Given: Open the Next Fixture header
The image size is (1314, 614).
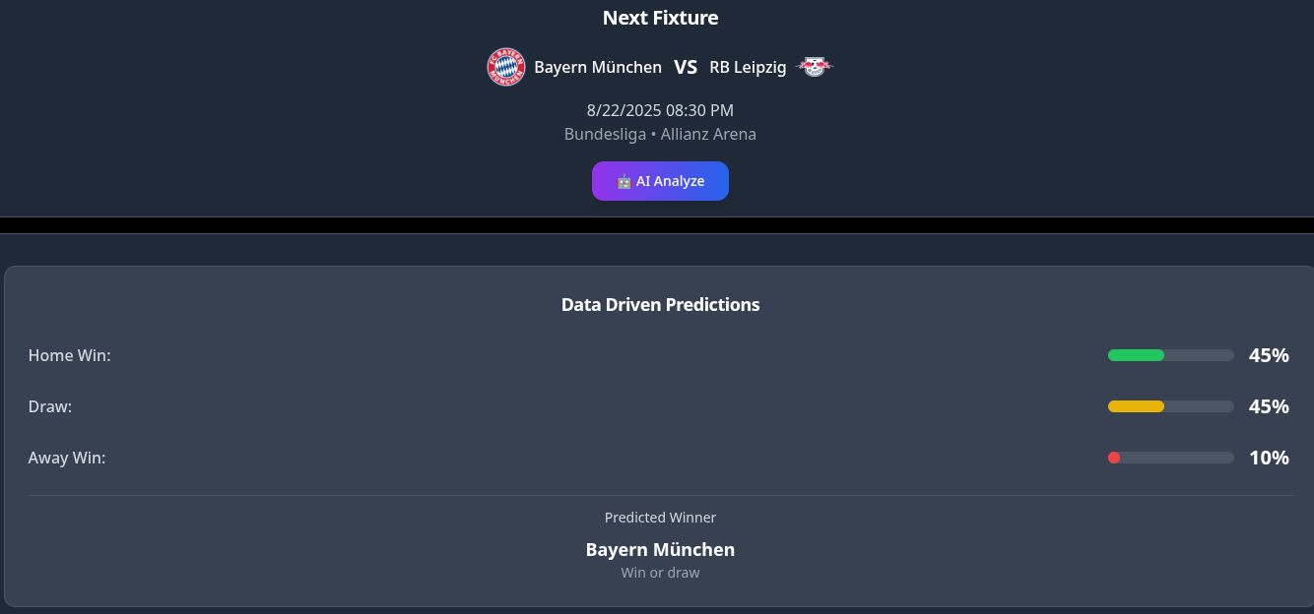Looking at the screenshot, I should [x=660, y=18].
